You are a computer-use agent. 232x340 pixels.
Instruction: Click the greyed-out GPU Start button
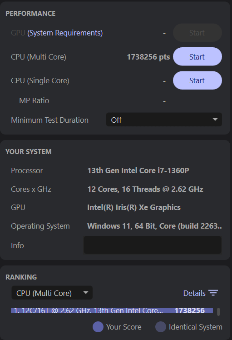pyautogui.click(x=197, y=33)
